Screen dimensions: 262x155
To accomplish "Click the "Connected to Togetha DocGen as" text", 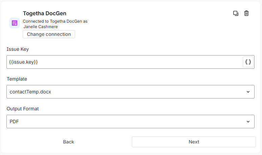I will pos(55,21).
